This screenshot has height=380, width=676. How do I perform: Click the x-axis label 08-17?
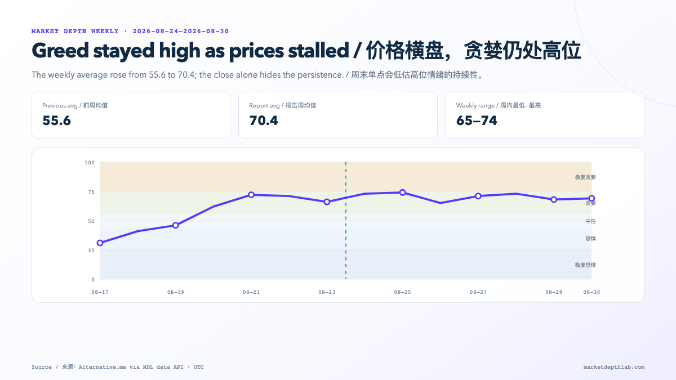[100, 292]
